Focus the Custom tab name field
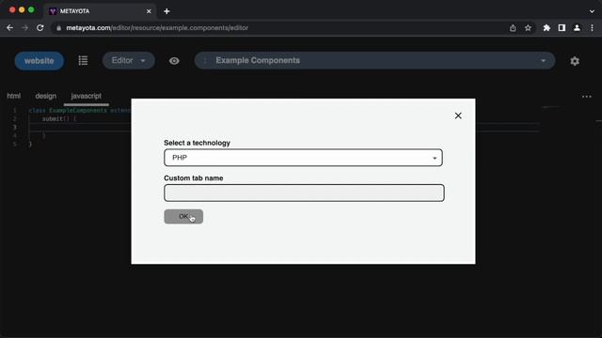This screenshot has width=602, height=338. (x=304, y=192)
